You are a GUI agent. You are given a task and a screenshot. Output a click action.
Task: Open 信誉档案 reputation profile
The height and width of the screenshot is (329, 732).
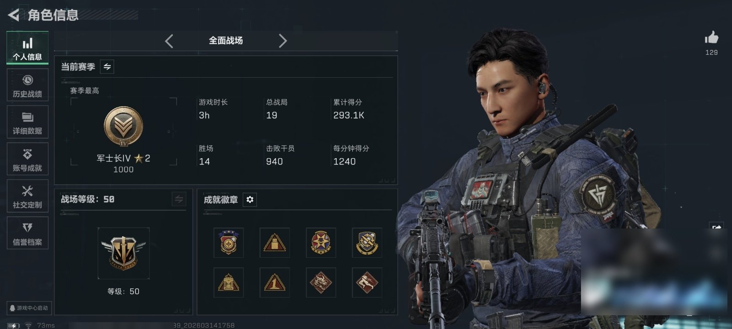click(27, 233)
